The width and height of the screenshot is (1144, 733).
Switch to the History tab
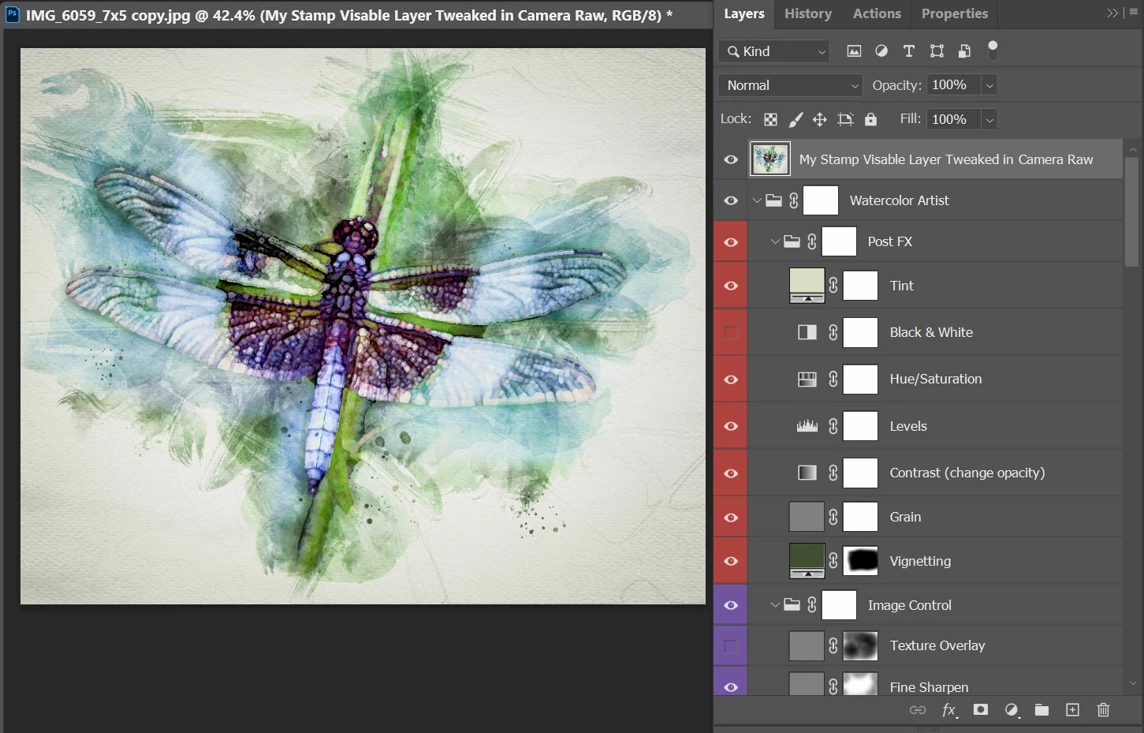pos(808,13)
